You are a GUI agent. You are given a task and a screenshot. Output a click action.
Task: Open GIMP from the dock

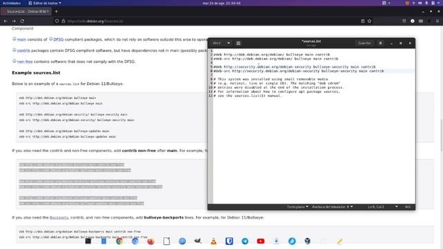pyautogui.click(x=198, y=241)
